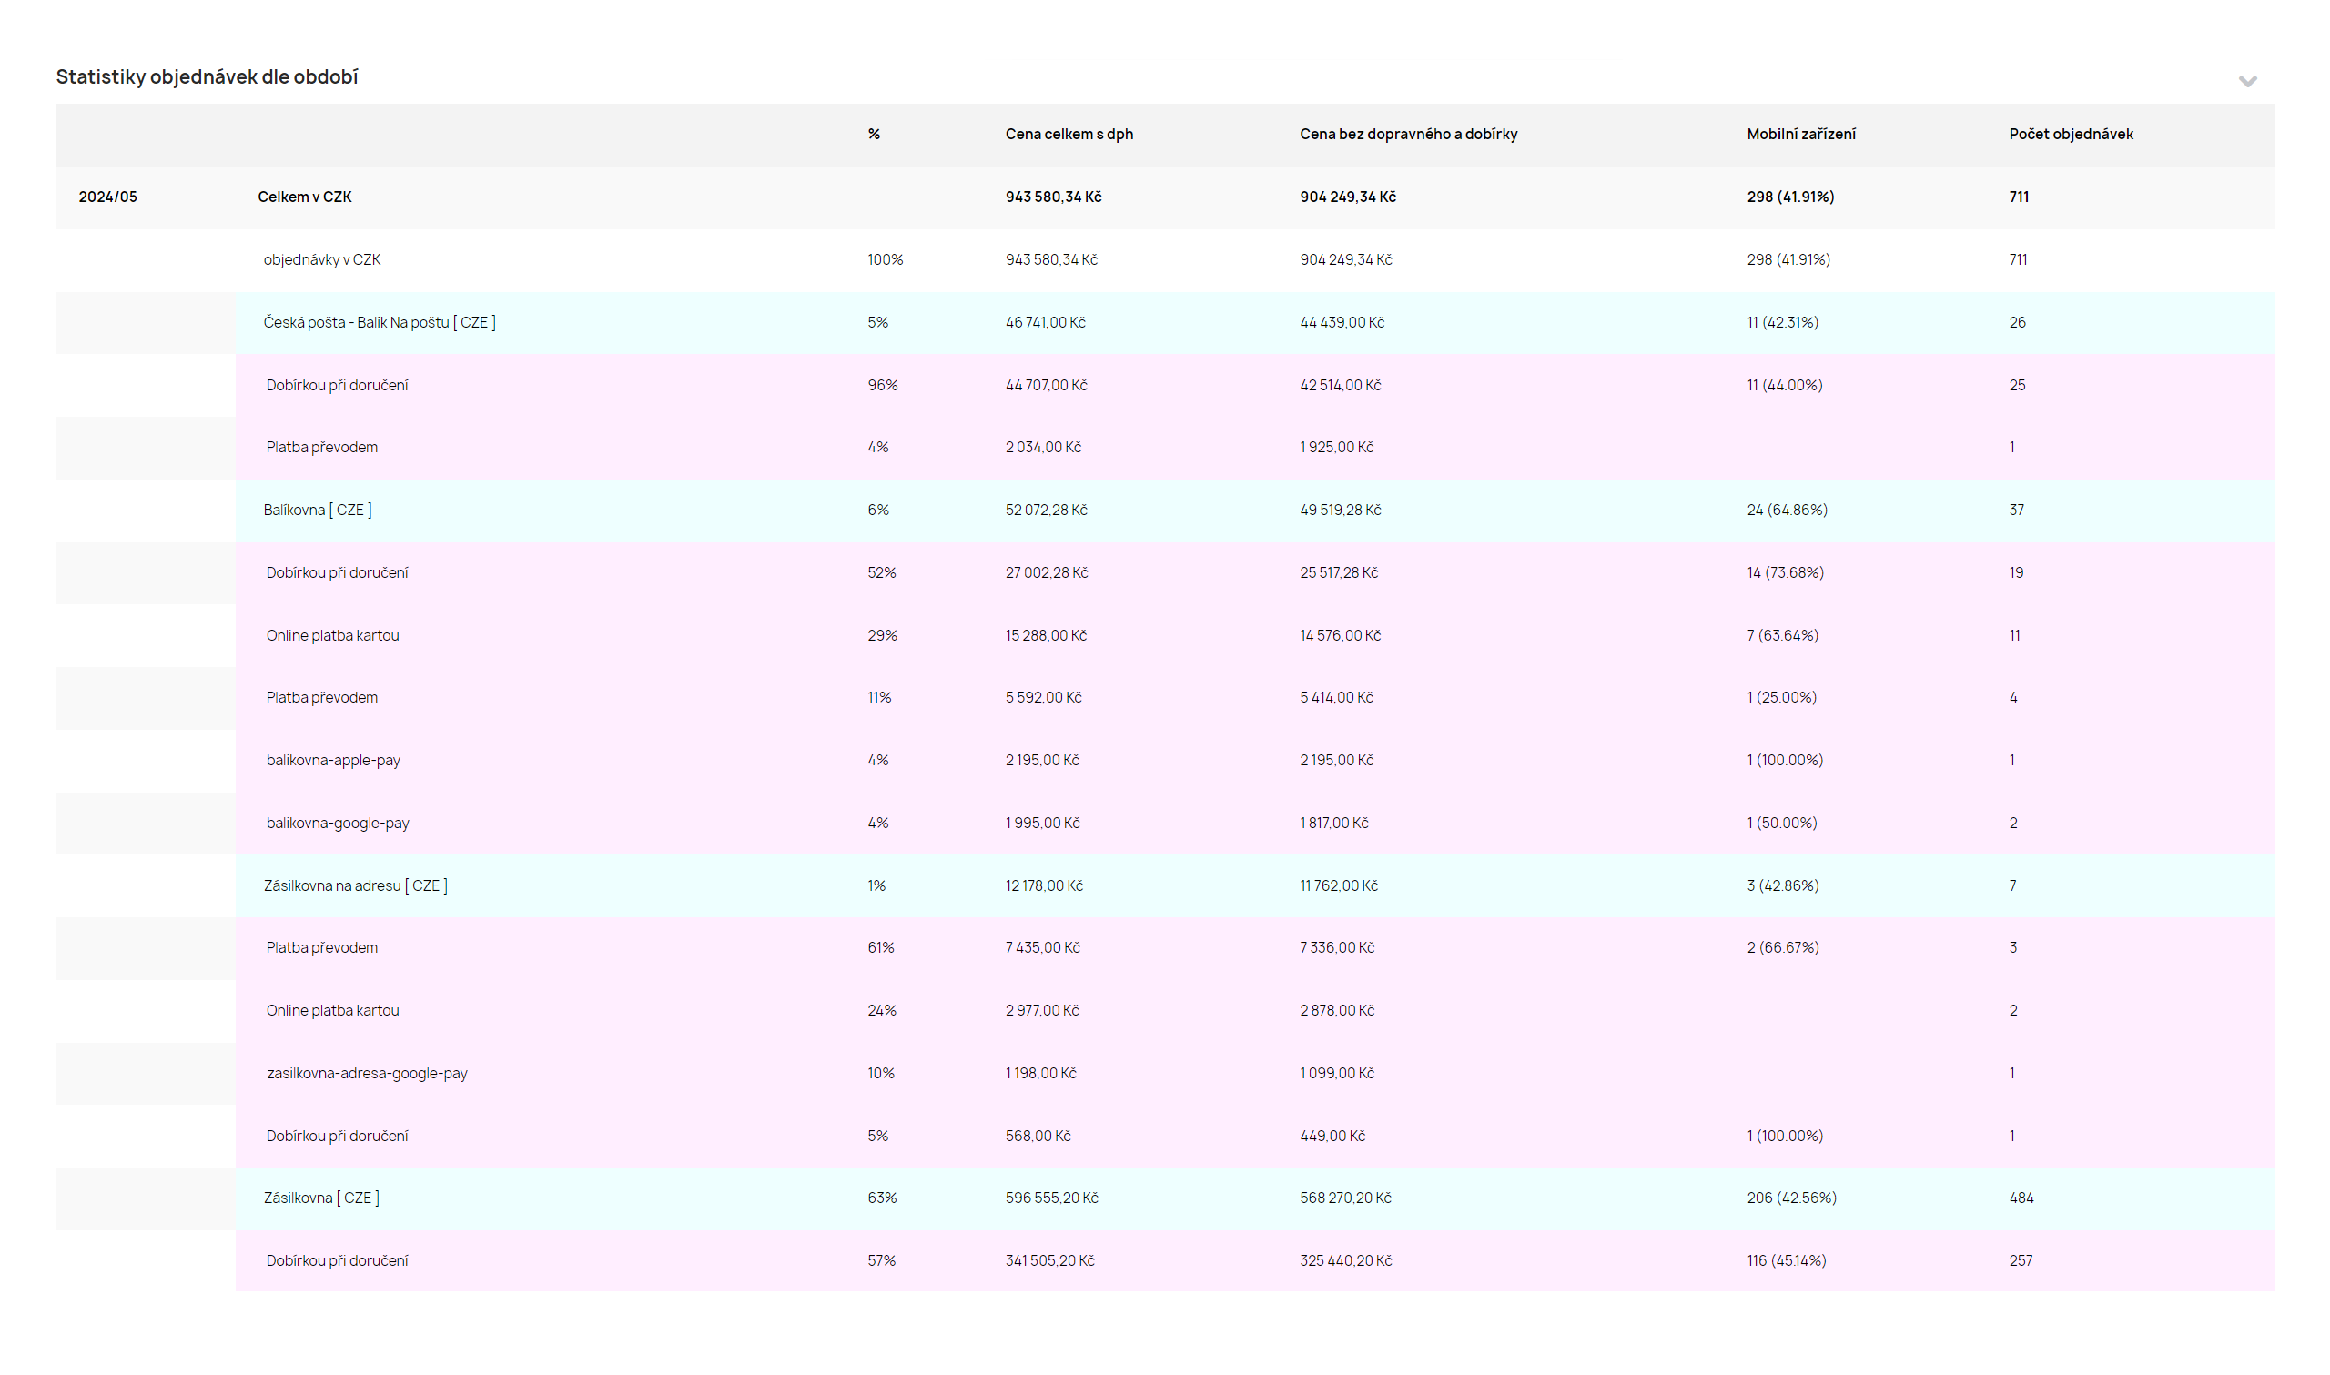This screenshot has width=2330, height=1375.
Task: Select the 'Balíkovna [ CZE ]' row label
Action: [x=318, y=510]
